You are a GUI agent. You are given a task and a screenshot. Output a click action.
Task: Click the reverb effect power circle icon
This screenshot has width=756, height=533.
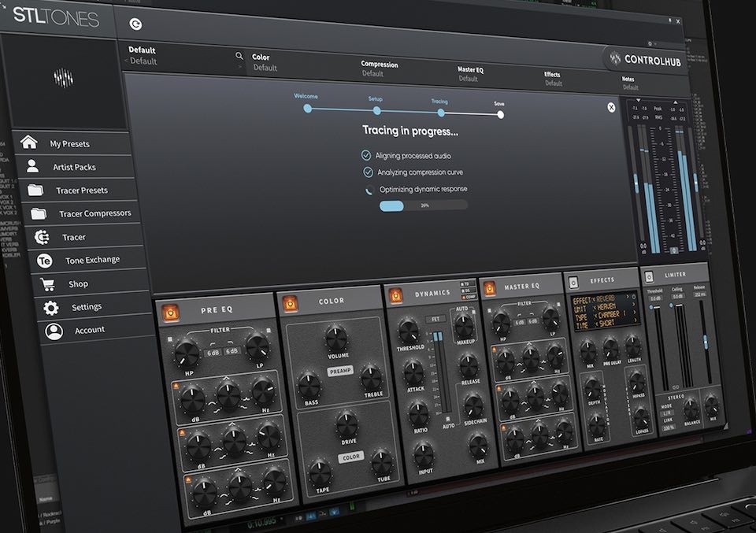pyautogui.click(x=633, y=297)
